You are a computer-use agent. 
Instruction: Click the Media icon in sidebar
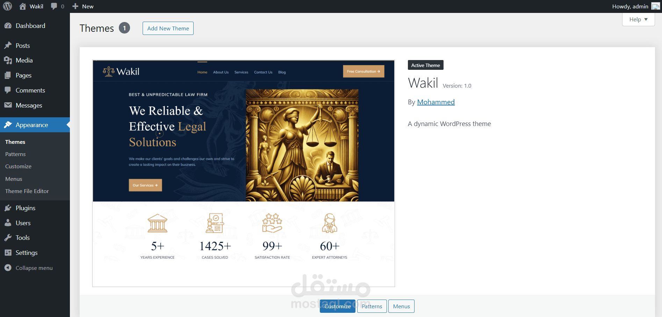(8, 60)
